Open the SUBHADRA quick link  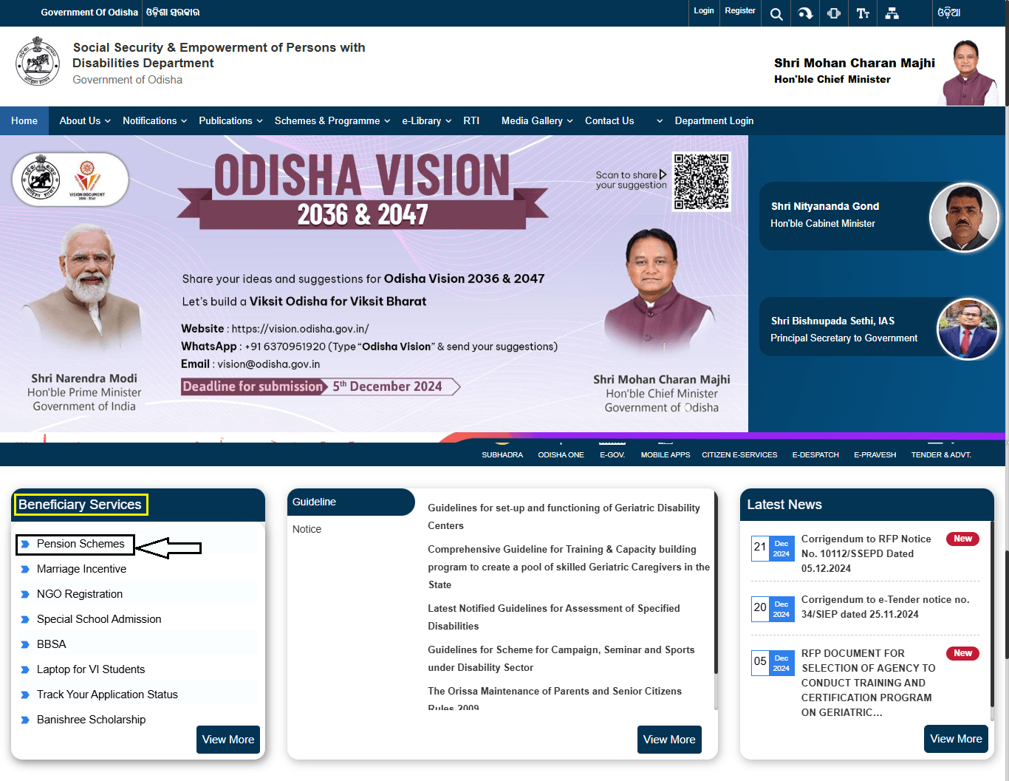(x=502, y=454)
